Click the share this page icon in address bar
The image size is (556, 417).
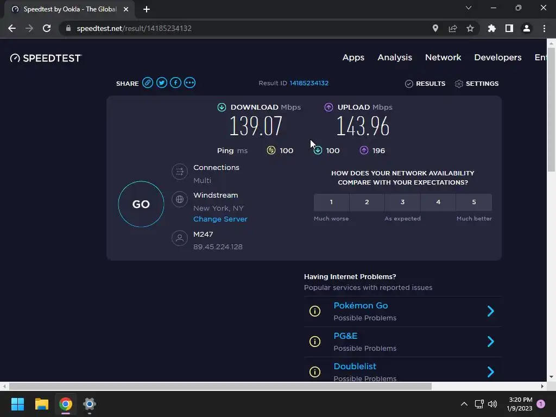pos(453,28)
